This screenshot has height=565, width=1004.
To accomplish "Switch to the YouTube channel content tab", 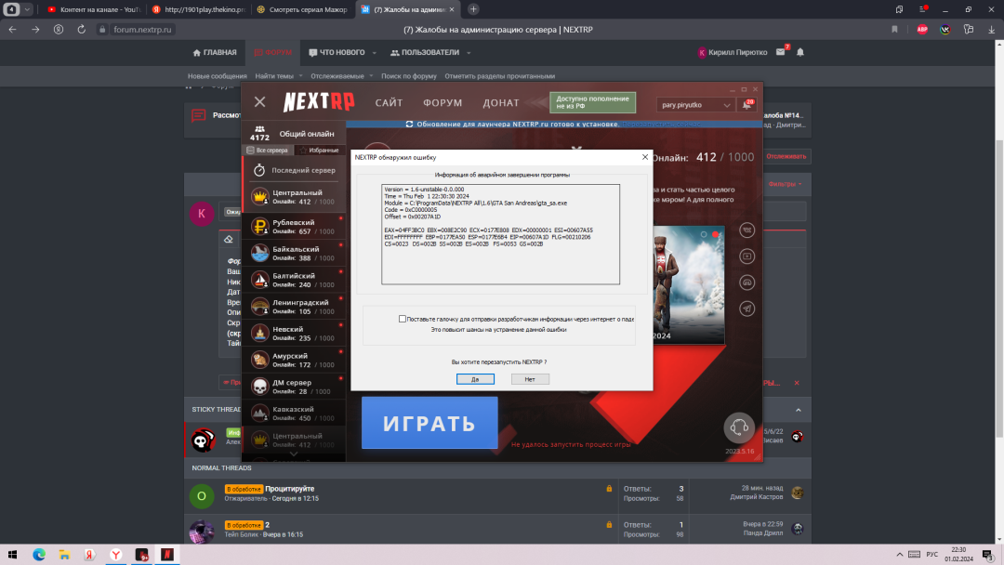I will point(95,9).
